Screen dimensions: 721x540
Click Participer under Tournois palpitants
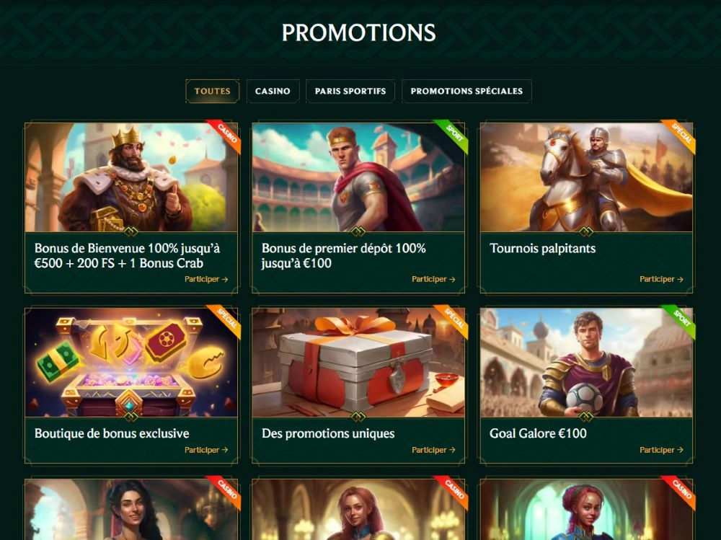click(661, 279)
